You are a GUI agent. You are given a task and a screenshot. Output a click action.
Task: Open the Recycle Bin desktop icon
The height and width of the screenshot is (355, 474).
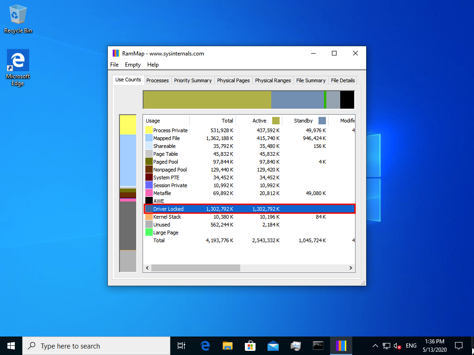click(x=18, y=18)
